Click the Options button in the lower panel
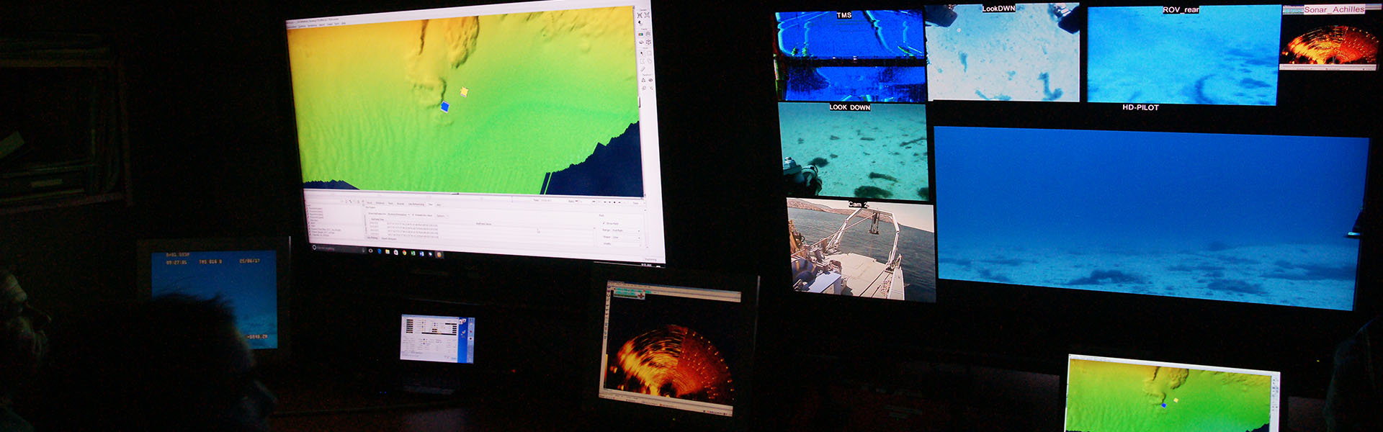 441,215
